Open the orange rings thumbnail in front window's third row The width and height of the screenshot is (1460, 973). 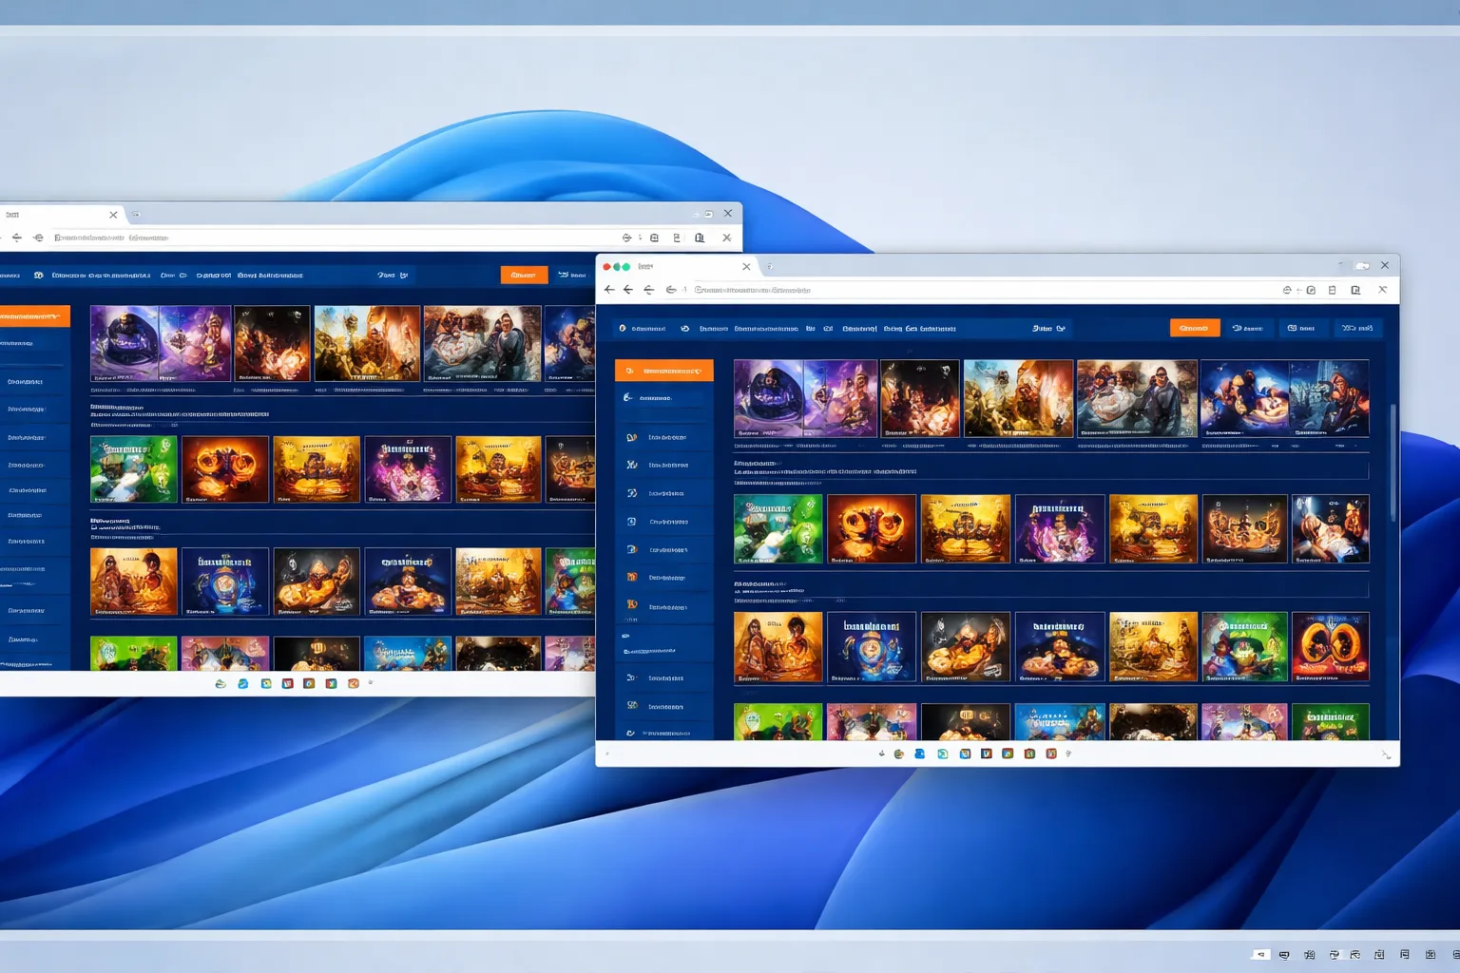(1330, 646)
